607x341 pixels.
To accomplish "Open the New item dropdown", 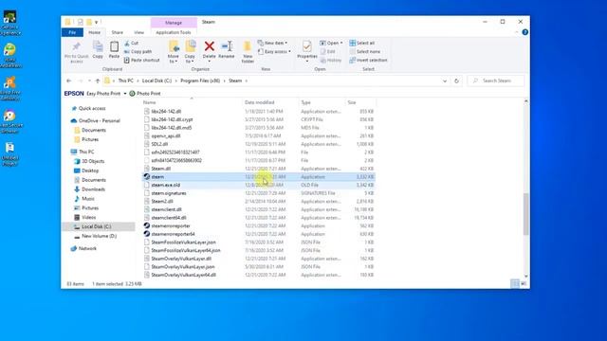I will point(272,43).
